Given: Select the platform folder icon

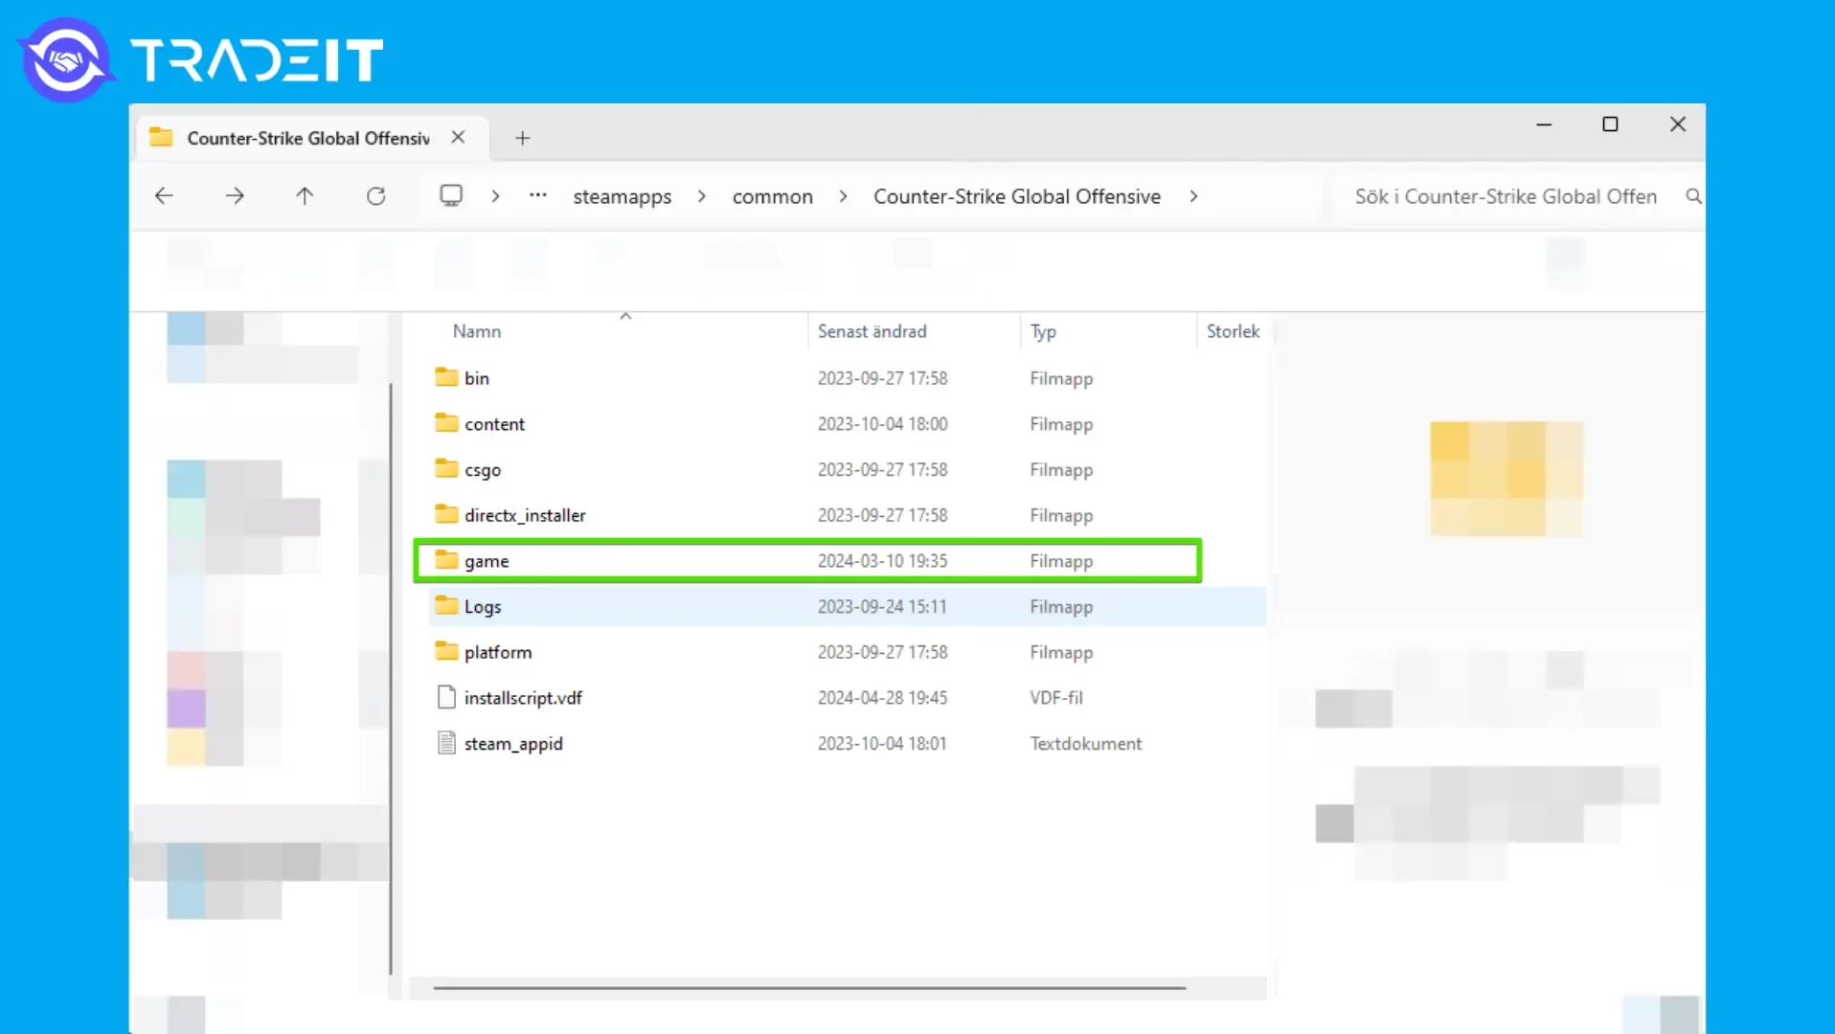Looking at the screenshot, I should (446, 651).
